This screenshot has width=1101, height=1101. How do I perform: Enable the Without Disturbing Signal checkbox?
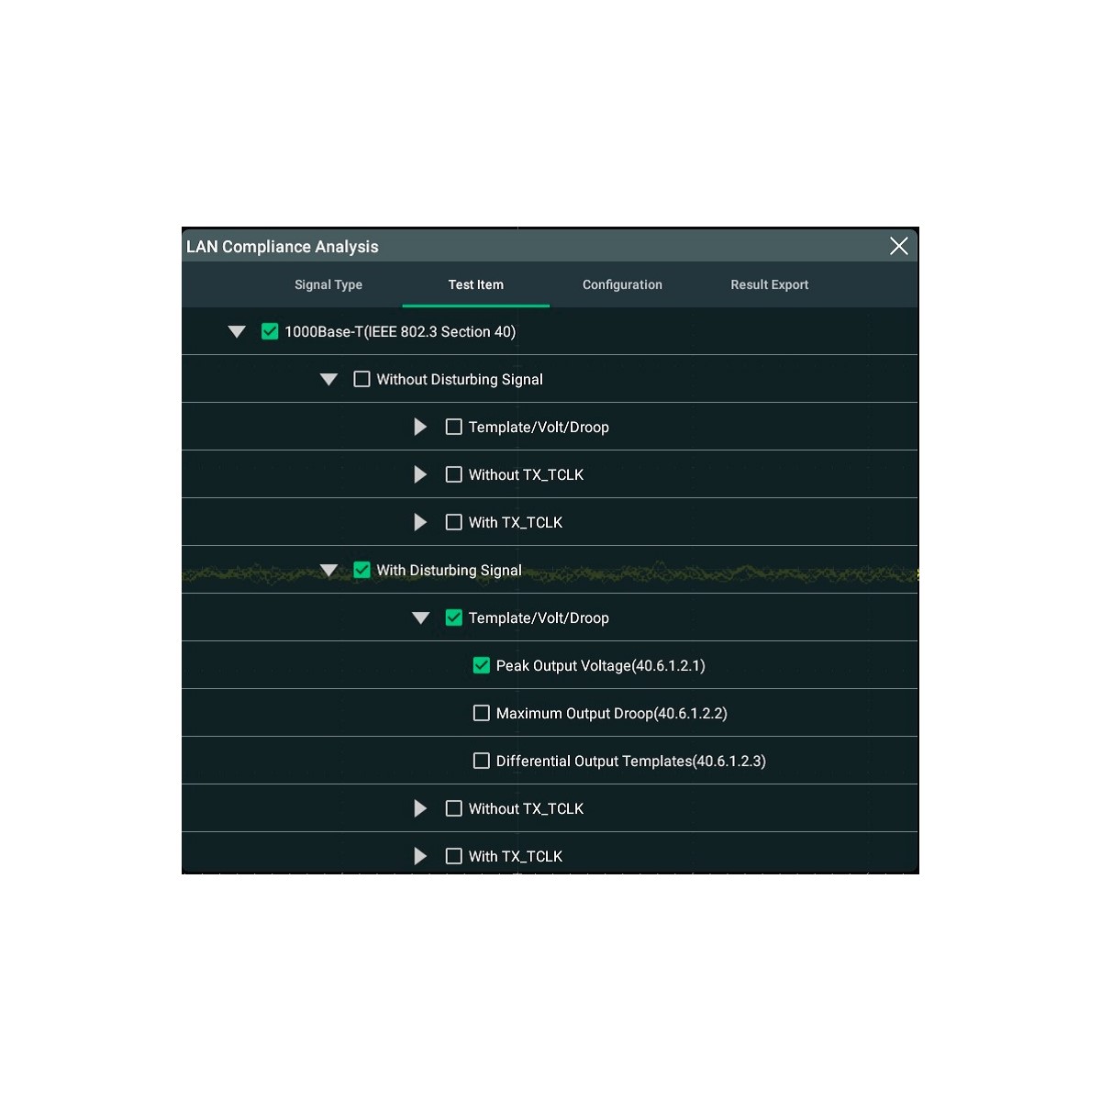(x=361, y=379)
